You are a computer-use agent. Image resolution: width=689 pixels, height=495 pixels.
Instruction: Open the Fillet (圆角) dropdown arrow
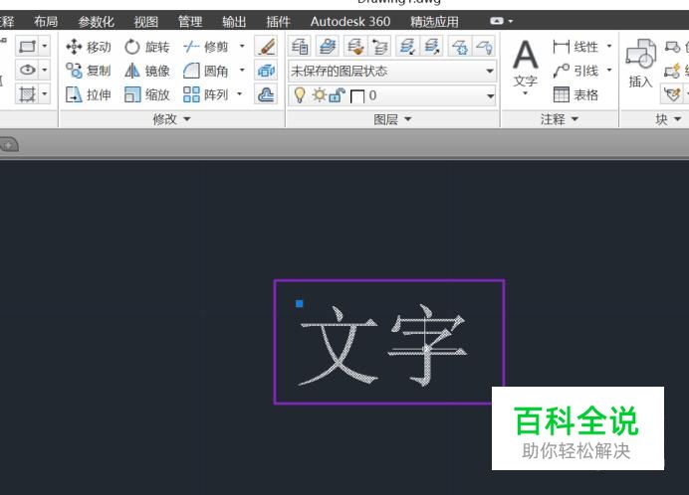coord(242,70)
